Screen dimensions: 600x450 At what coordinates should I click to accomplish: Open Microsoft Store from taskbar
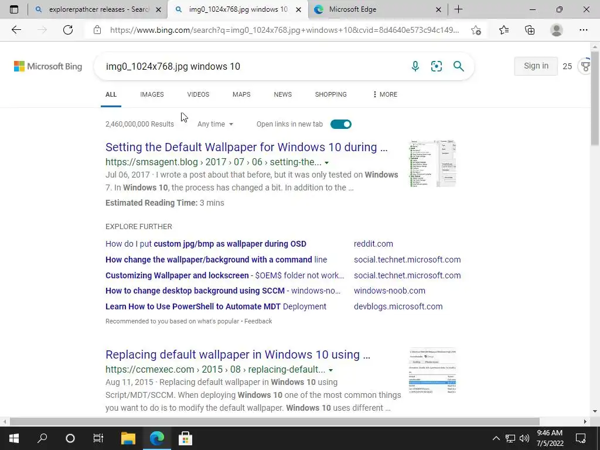(x=185, y=438)
